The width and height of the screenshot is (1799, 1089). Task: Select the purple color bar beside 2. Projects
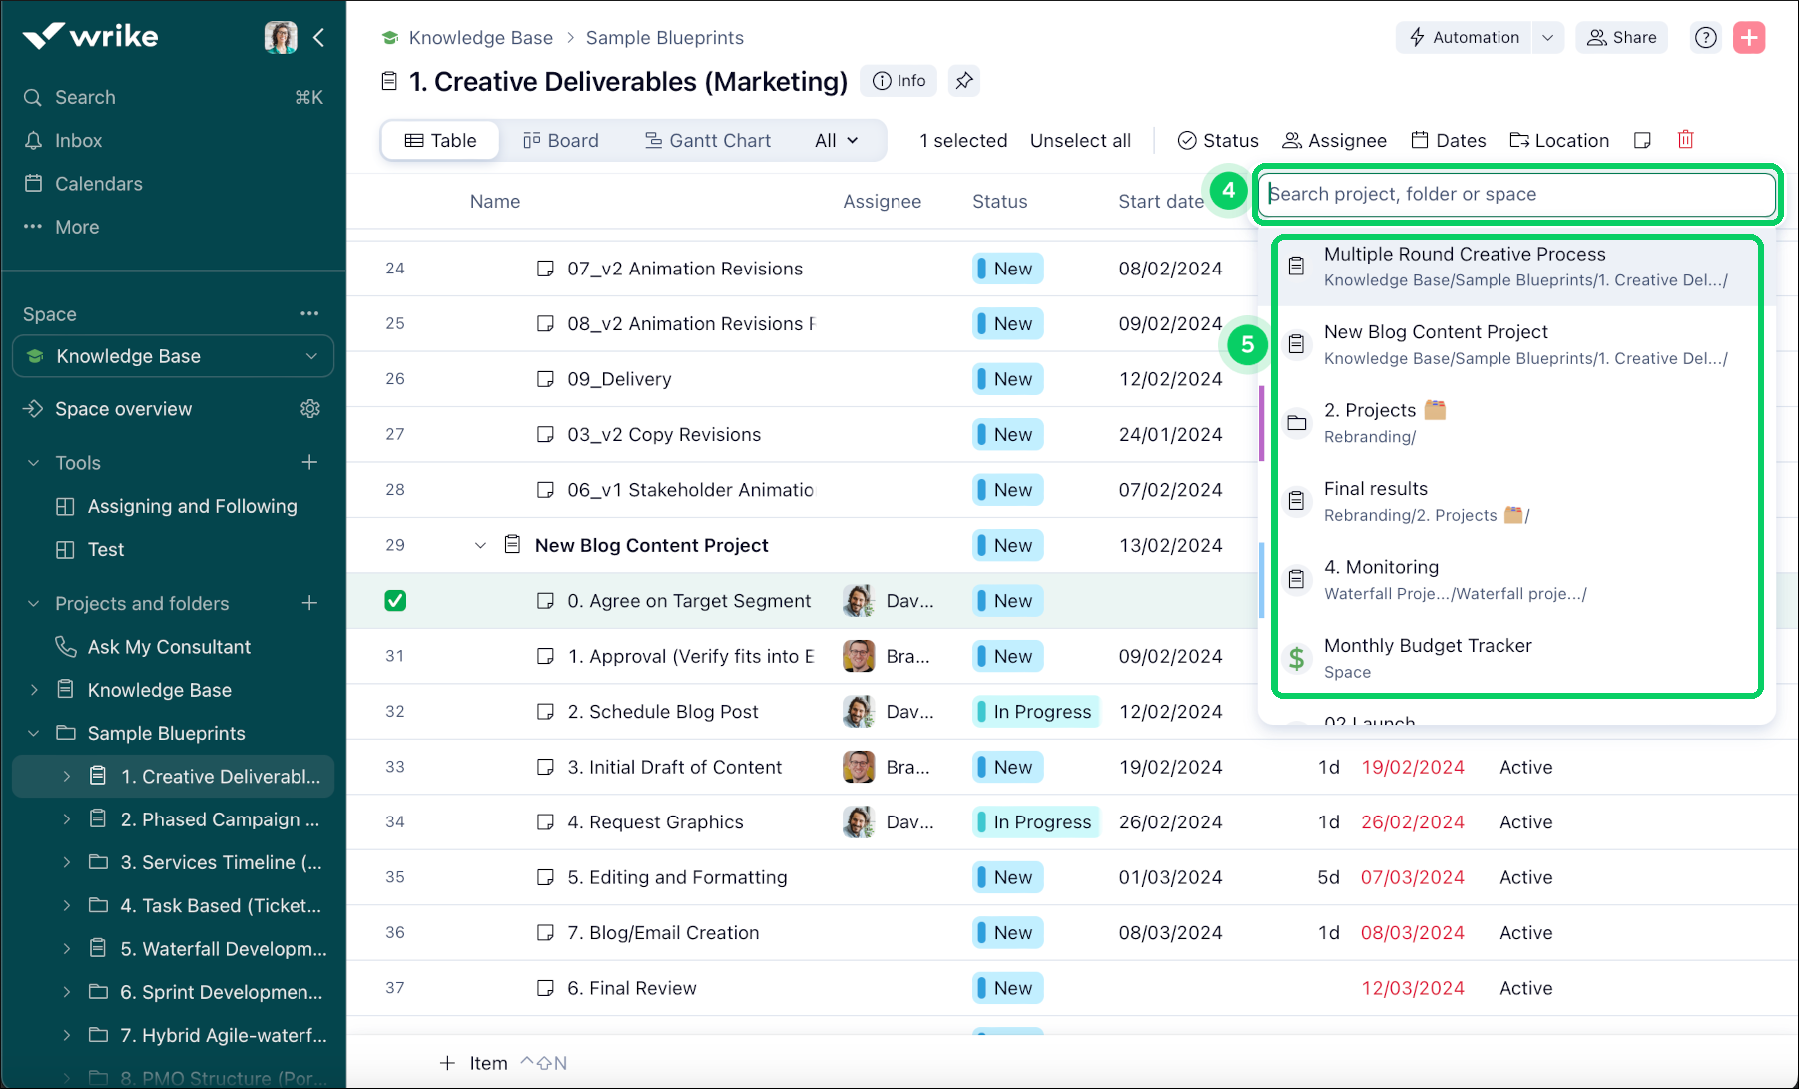click(1262, 424)
